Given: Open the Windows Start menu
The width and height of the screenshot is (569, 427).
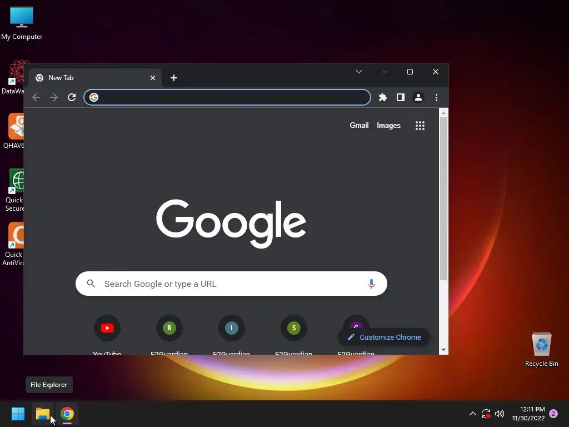Looking at the screenshot, I should coord(18,414).
